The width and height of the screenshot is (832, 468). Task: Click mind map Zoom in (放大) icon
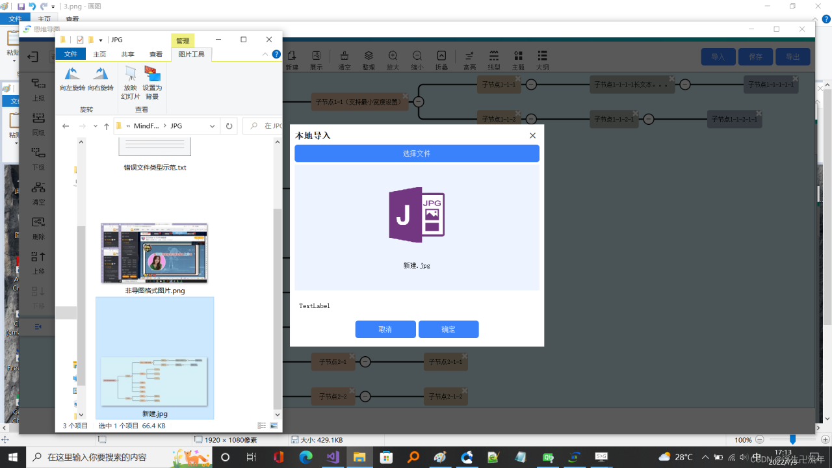click(x=393, y=60)
